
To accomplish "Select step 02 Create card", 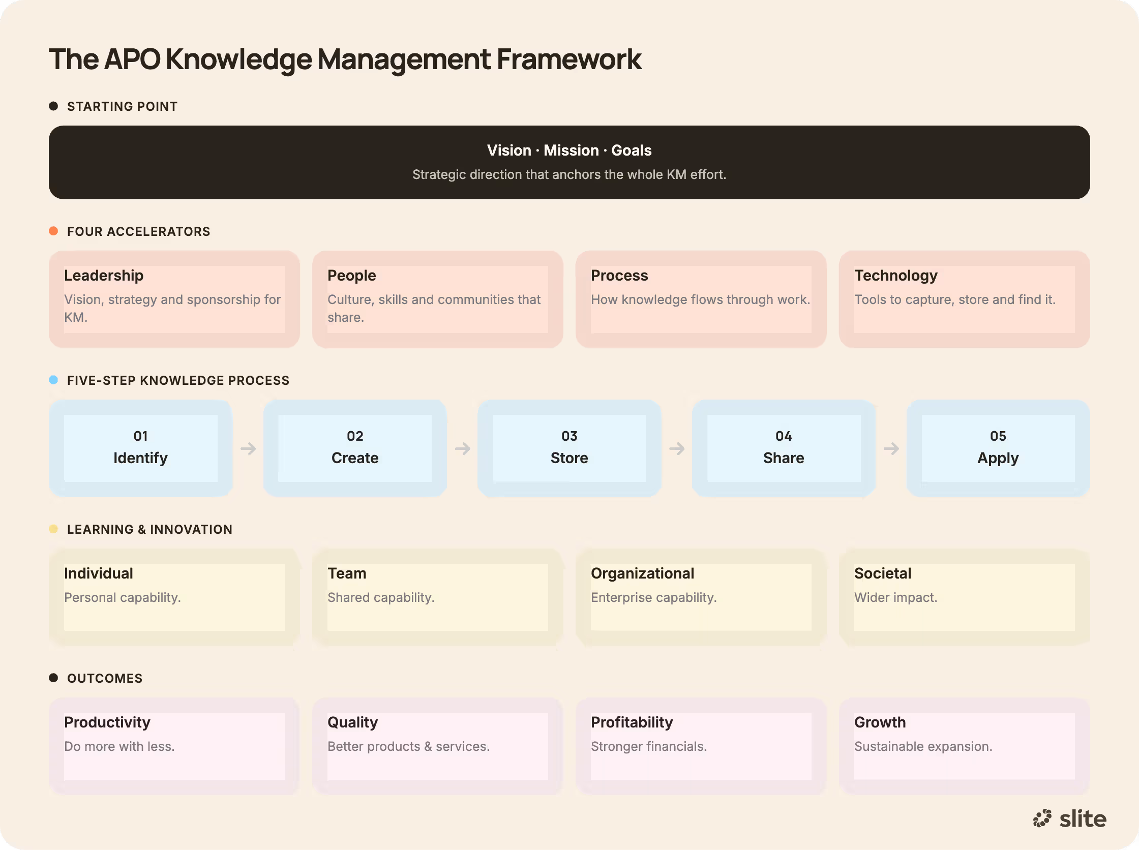I will click(355, 448).
